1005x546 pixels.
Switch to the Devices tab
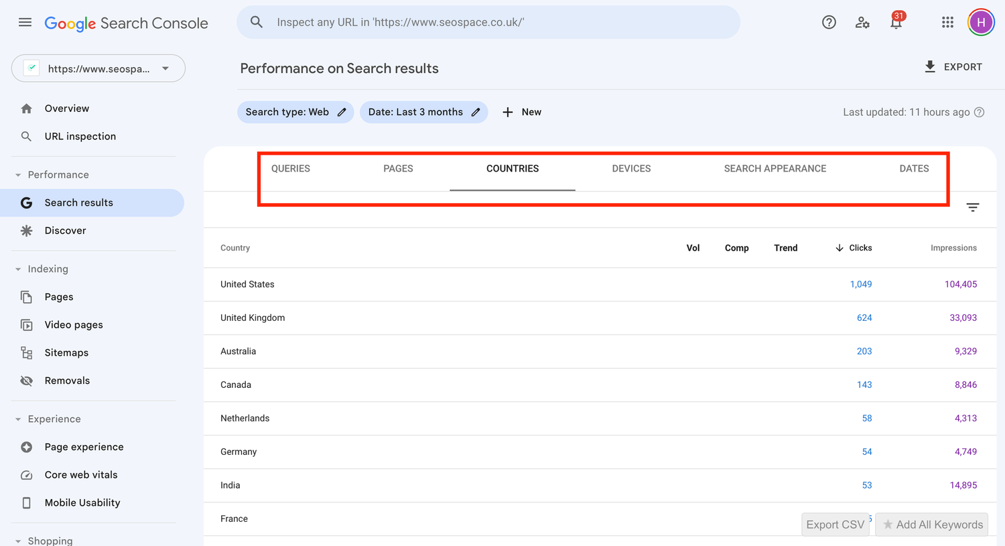(631, 169)
